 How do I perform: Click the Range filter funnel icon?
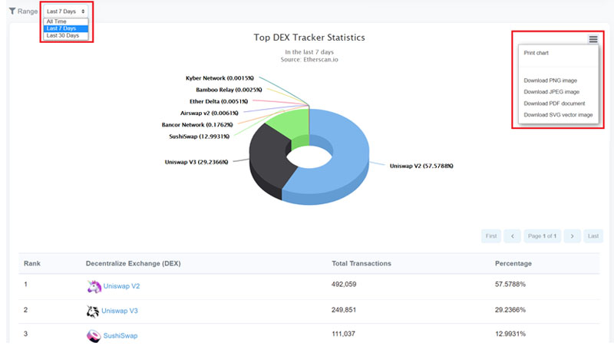coord(12,11)
